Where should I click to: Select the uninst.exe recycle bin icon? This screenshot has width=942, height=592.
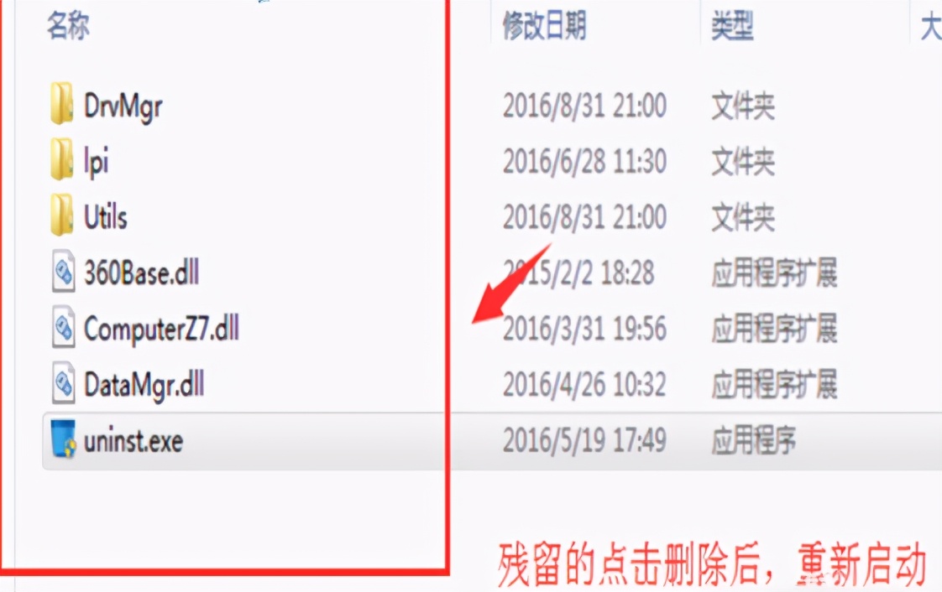pos(63,439)
